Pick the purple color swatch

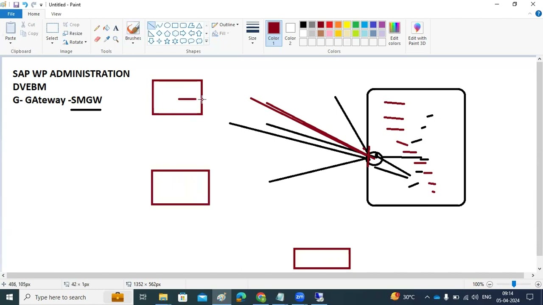(x=382, y=25)
